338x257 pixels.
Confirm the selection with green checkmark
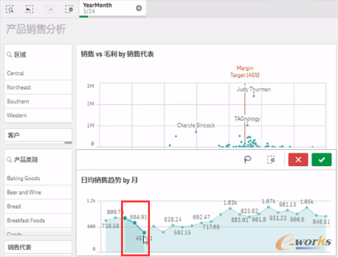[x=322, y=160]
